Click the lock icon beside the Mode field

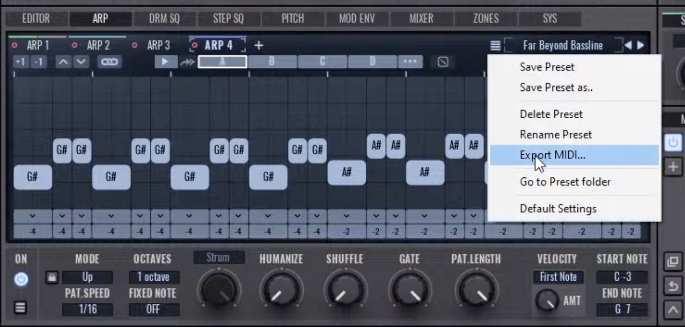51,278
